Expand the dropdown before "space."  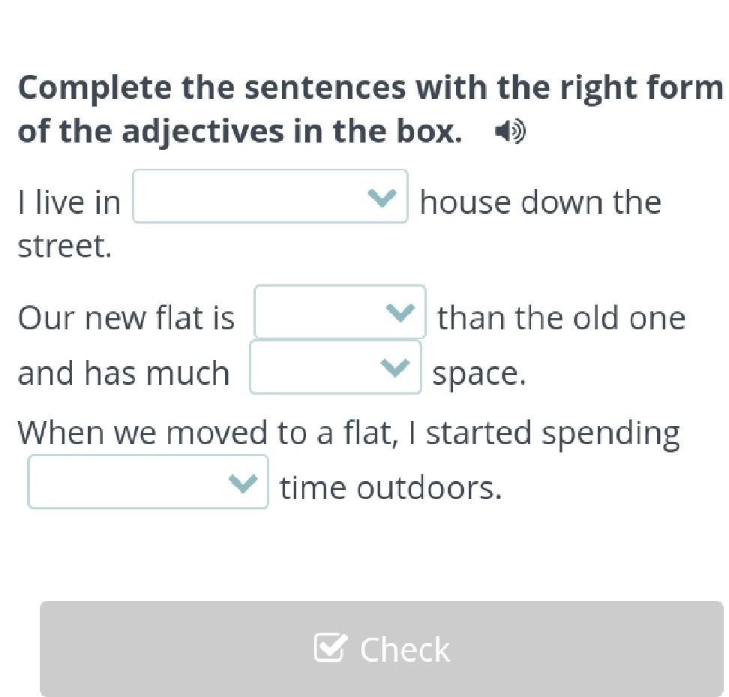pos(335,368)
